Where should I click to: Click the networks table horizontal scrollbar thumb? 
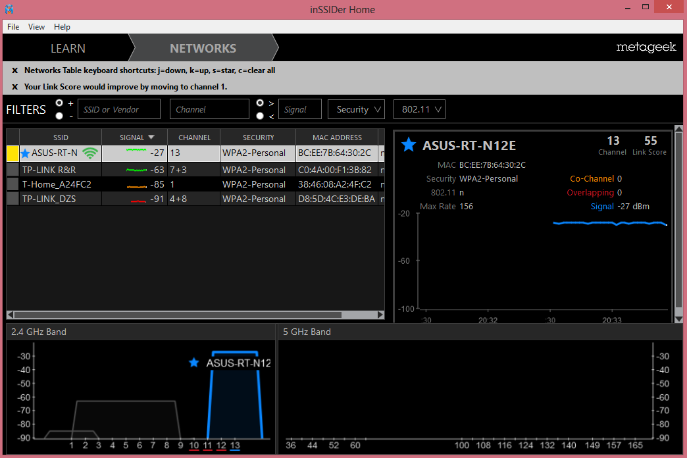click(x=178, y=315)
